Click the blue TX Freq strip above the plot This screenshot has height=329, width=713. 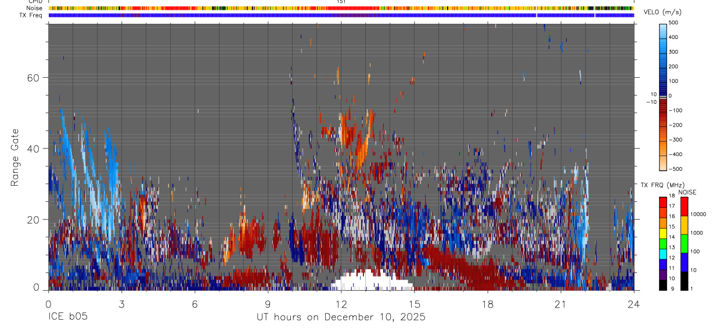(341, 15)
